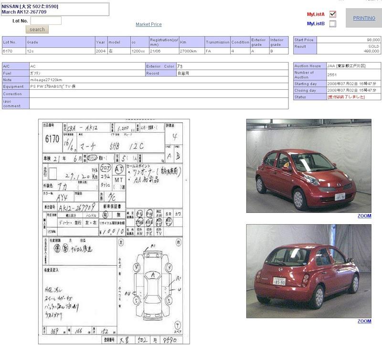This screenshot has height=345, width=382.
Task: Click the 'Condition' column header
Action: (240, 42)
